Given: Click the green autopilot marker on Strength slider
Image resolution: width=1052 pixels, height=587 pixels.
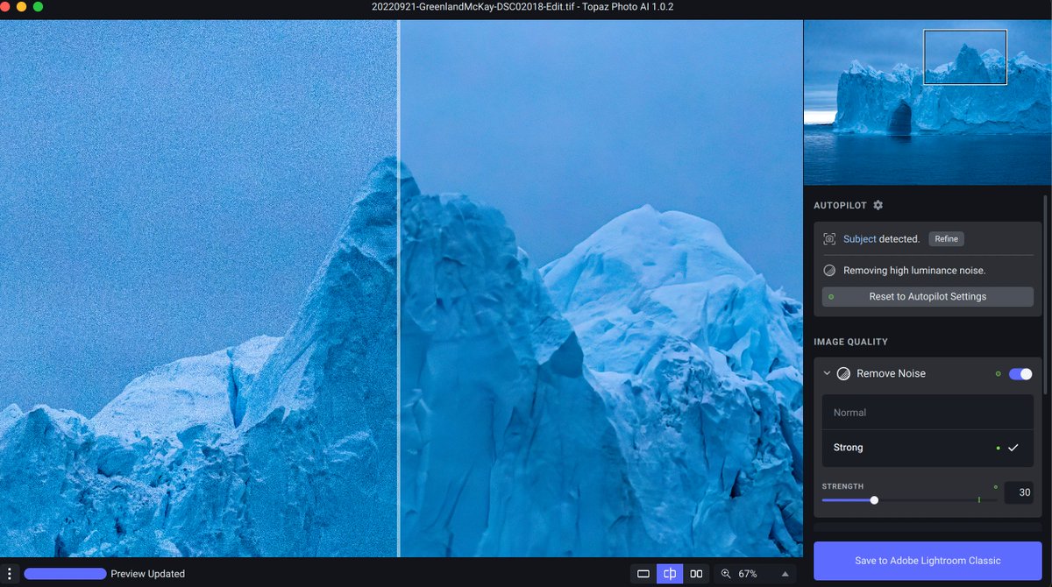Looking at the screenshot, I should [979, 500].
